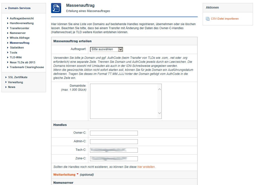256x185 pixels.
Task: Go to Auftragsübersicht in sidebar
Action: pos(22,19)
